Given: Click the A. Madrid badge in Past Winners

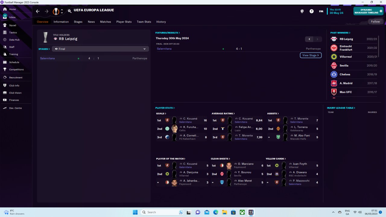Looking at the screenshot, I should point(334,83).
